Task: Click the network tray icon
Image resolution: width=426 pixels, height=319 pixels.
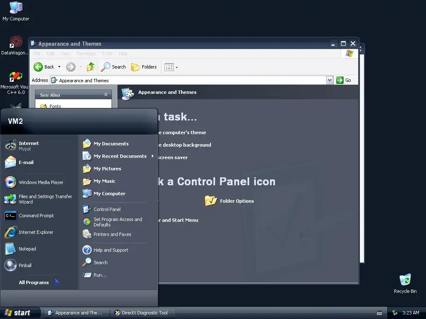Action: (x=395, y=313)
